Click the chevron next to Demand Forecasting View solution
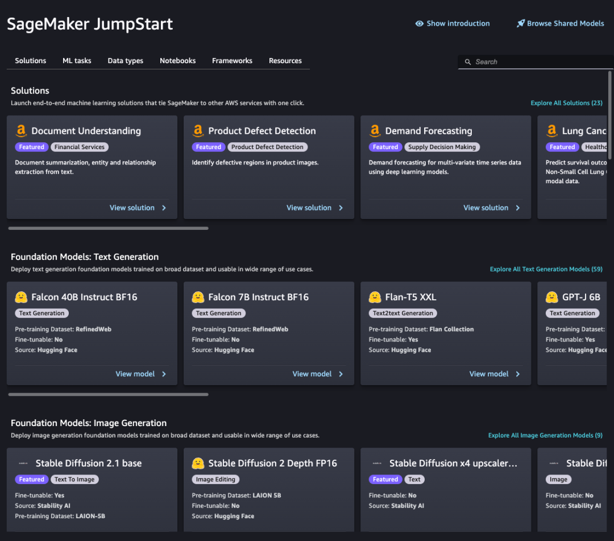 tap(518, 208)
